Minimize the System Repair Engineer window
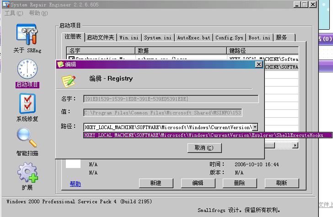This screenshot has height=217, width=333. (297, 4)
